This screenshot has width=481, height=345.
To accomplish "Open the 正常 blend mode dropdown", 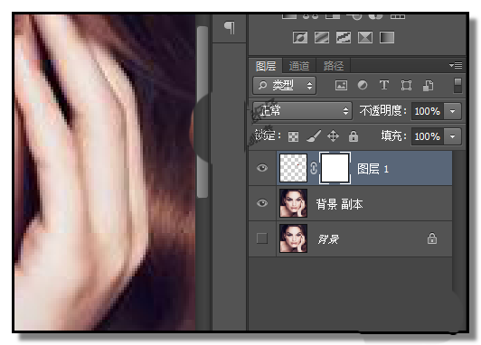I will [302, 110].
